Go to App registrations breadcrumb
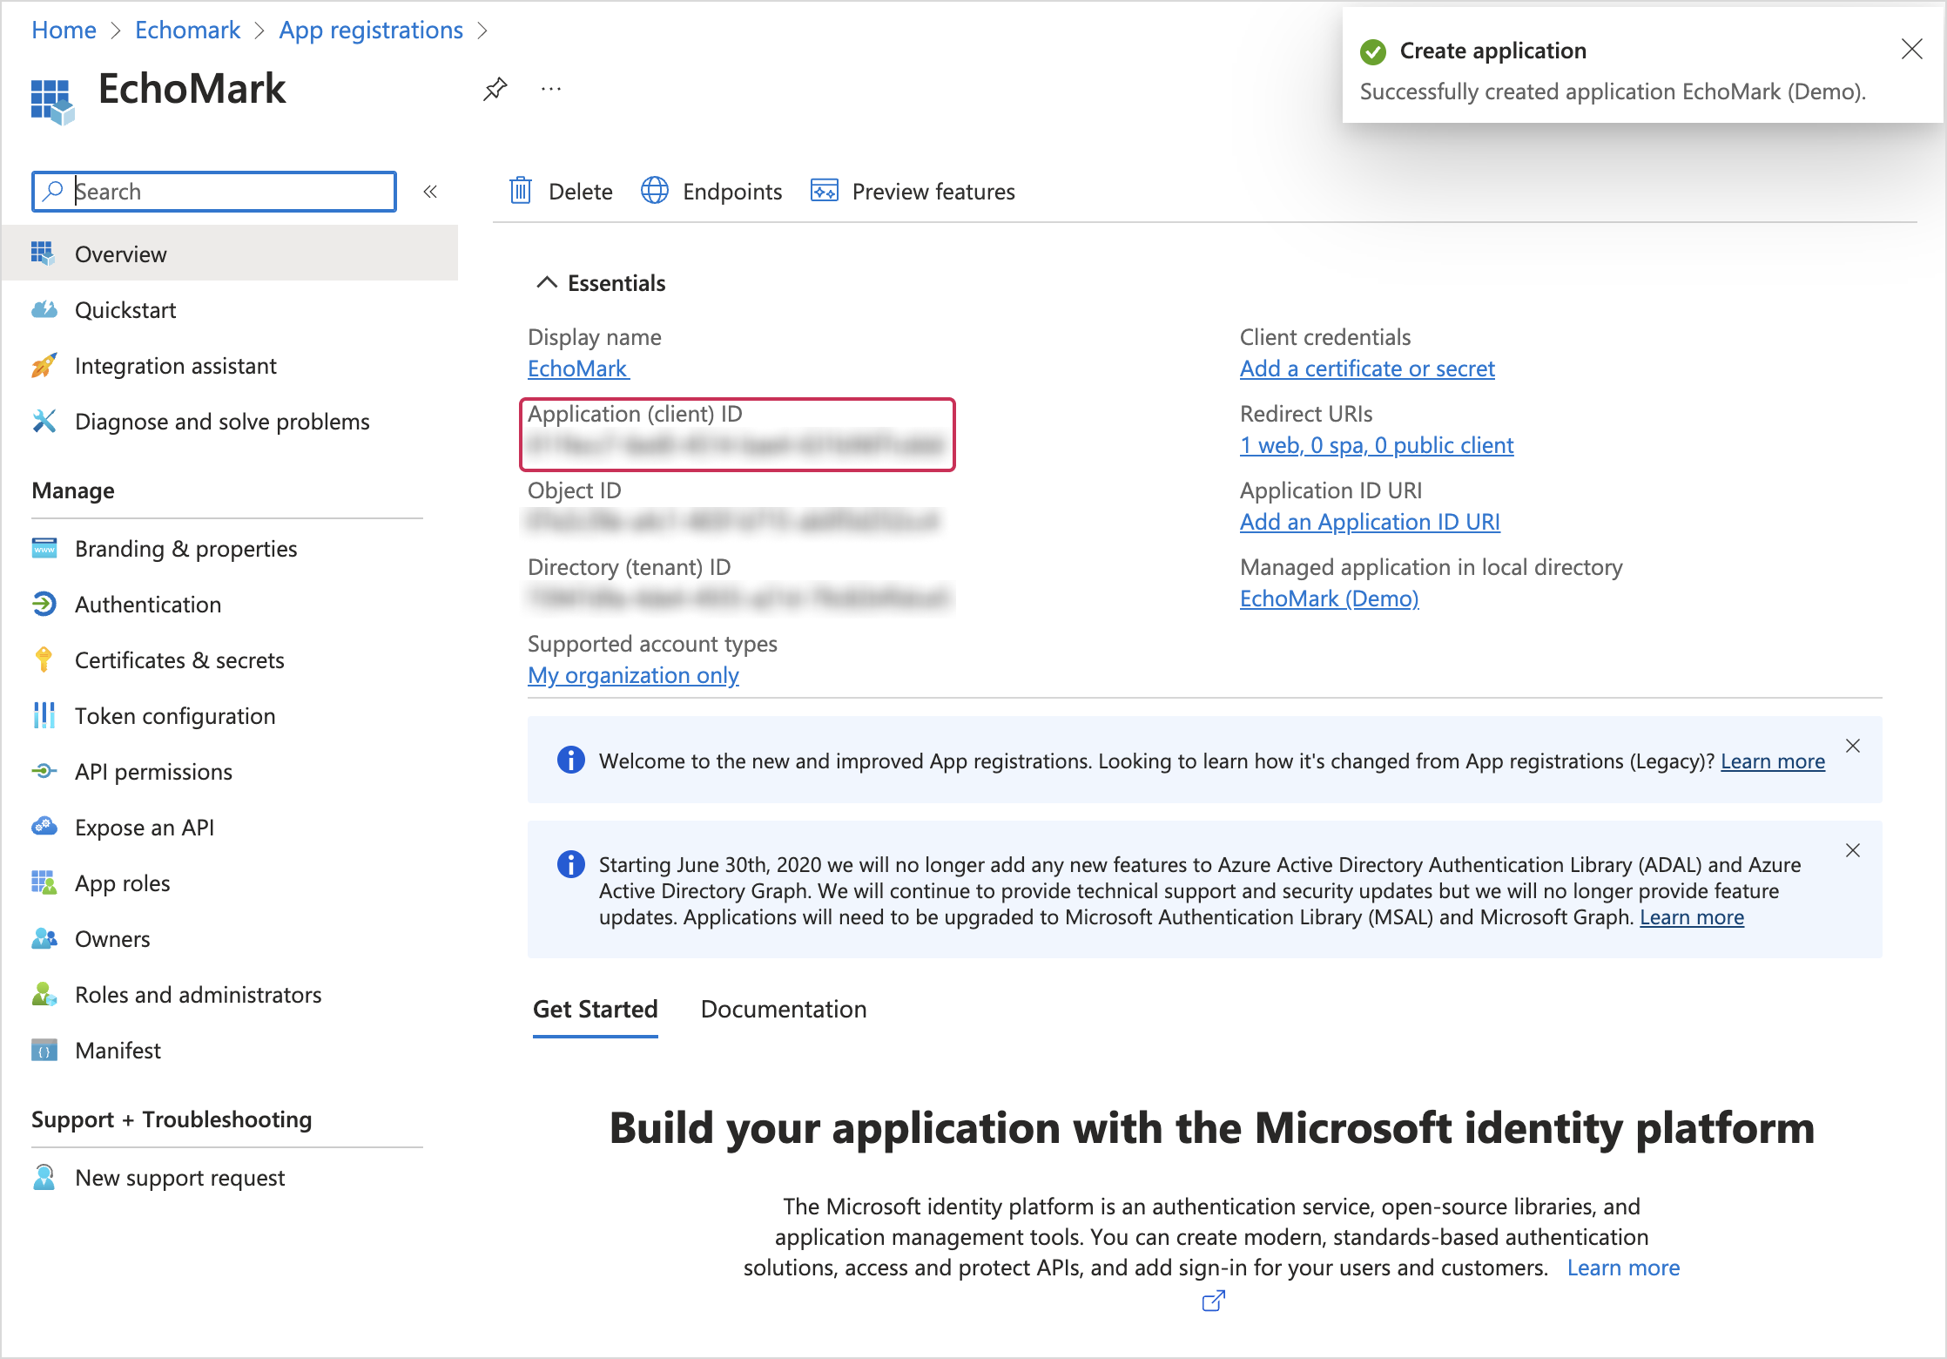Viewport: 1947px width, 1359px height. point(371,30)
